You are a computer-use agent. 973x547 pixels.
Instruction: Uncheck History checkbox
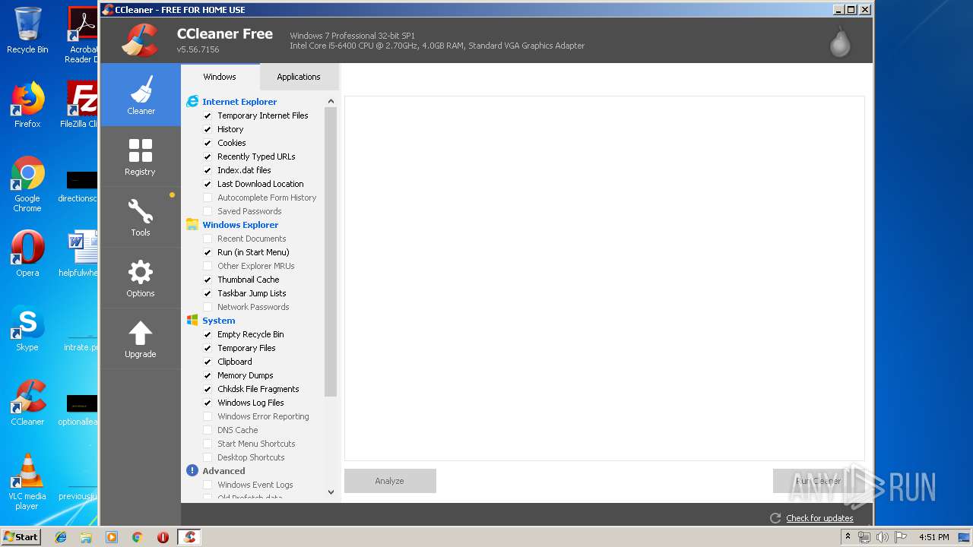pos(208,129)
